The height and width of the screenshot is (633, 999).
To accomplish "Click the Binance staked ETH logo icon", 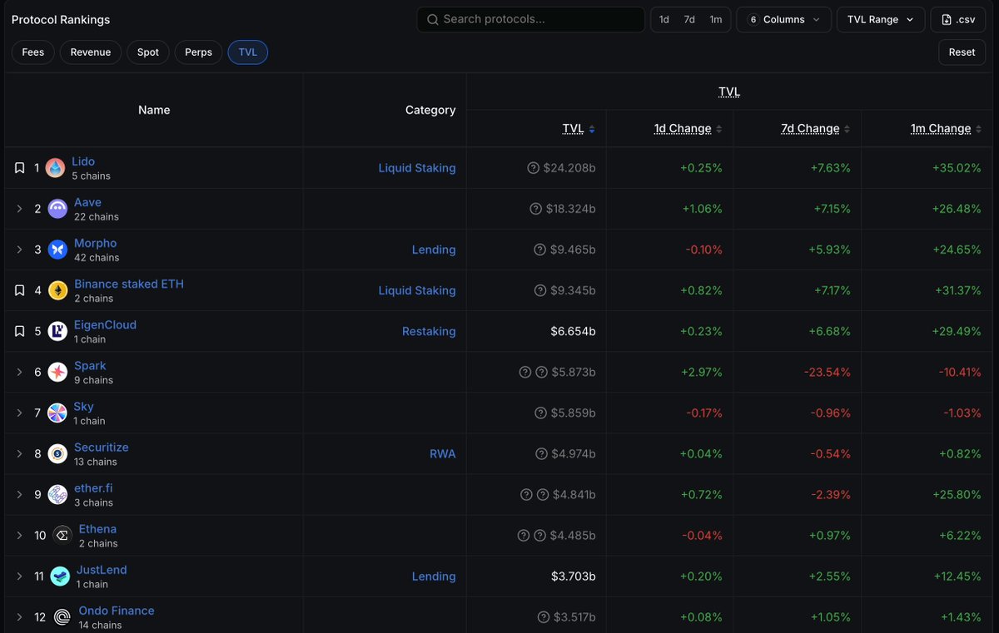I will point(57,290).
